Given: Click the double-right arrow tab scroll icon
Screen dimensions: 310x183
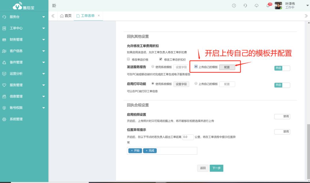Looking at the screenshot, I should [x=306, y=16].
